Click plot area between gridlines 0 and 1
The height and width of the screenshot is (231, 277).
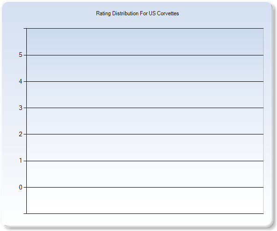tap(145, 174)
